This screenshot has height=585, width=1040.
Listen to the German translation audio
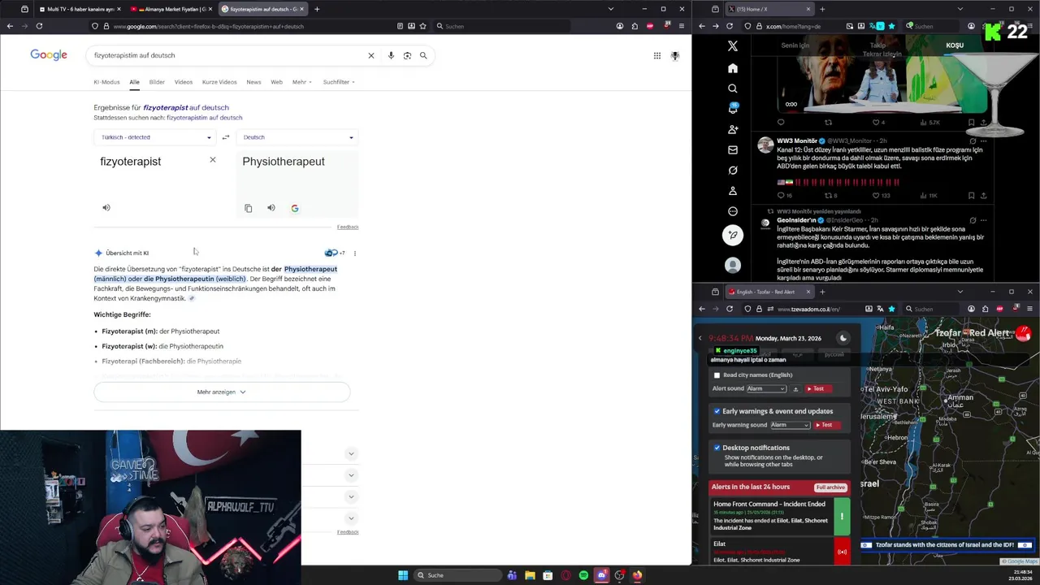click(x=271, y=208)
